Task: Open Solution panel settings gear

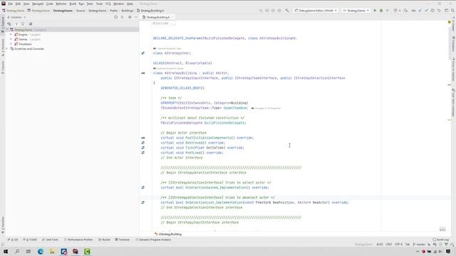Action: tap(130, 17)
